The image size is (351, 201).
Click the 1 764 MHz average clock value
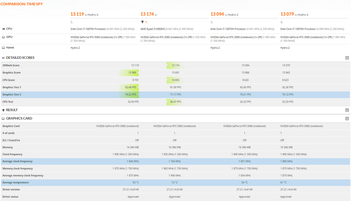coord(175,161)
